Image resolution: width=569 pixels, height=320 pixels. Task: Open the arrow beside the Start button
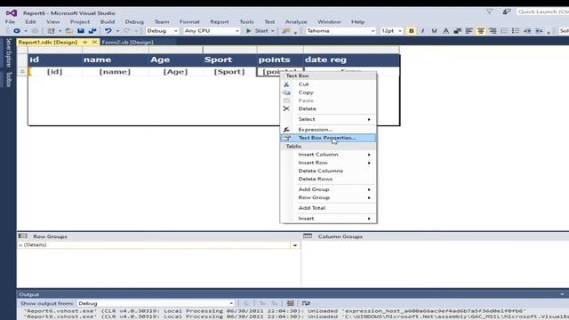click(273, 31)
